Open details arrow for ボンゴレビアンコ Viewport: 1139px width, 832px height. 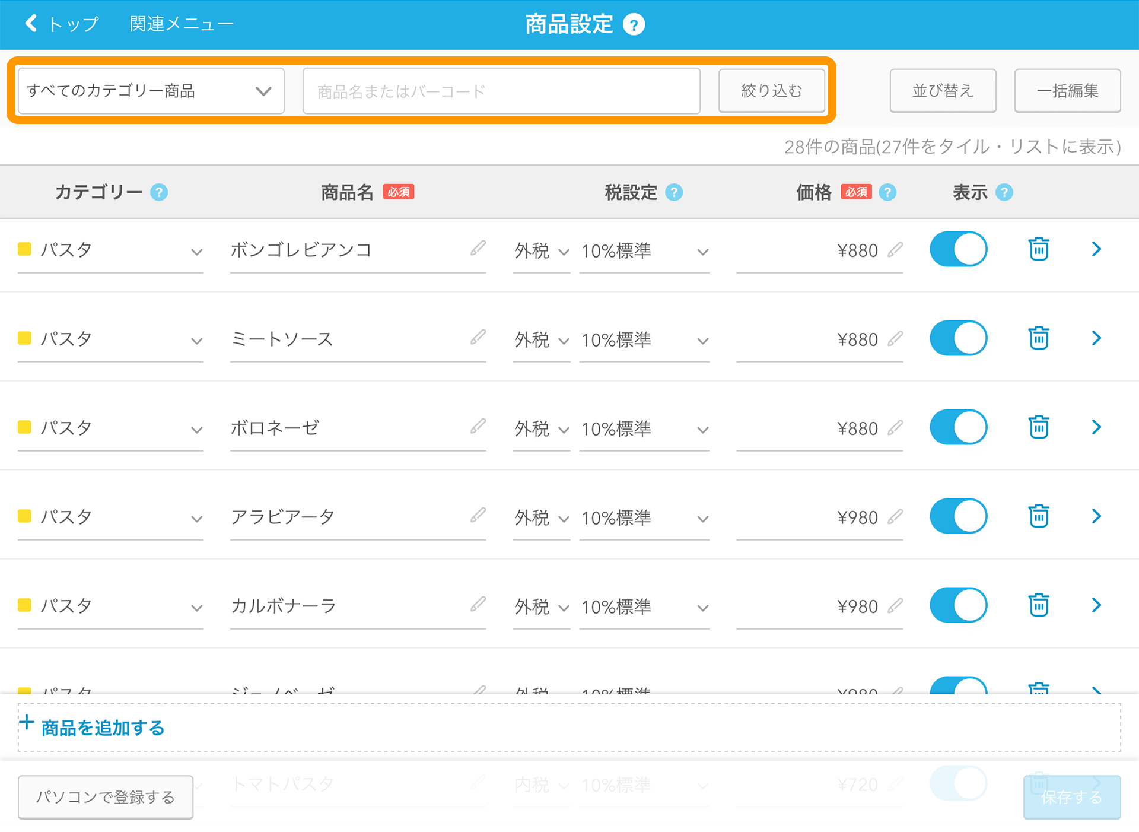click(x=1096, y=249)
